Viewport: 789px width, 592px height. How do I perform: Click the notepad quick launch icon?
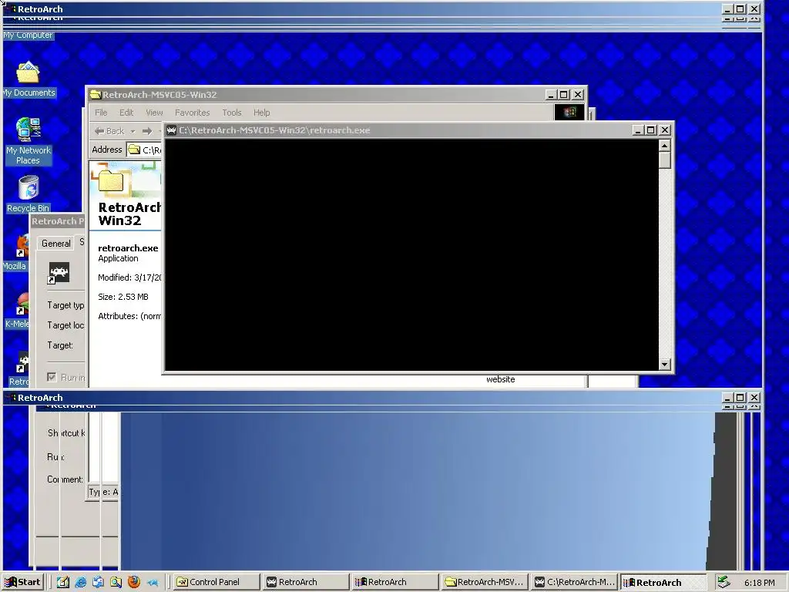click(x=63, y=583)
